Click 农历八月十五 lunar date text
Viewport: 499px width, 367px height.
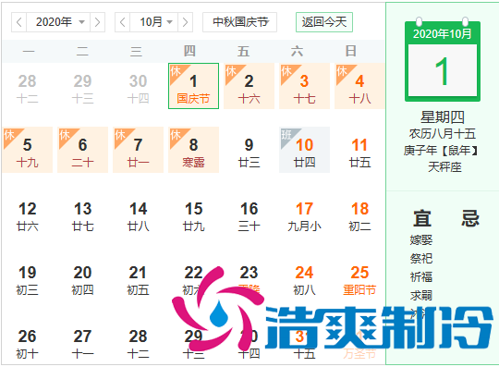pyautogui.click(x=443, y=134)
